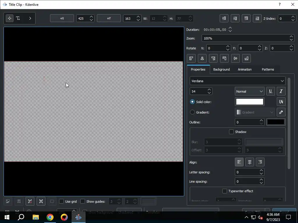Open the gradient editor pencil button

[281, 112]
